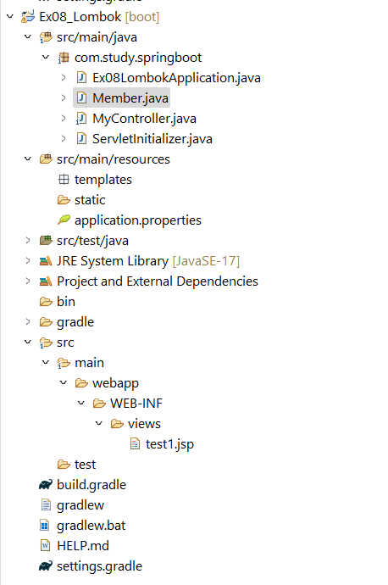Click the JRE System Library icon

pyautogui.click(x=46, y=261)
